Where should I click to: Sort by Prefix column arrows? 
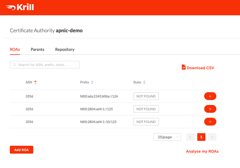point(92,82)
